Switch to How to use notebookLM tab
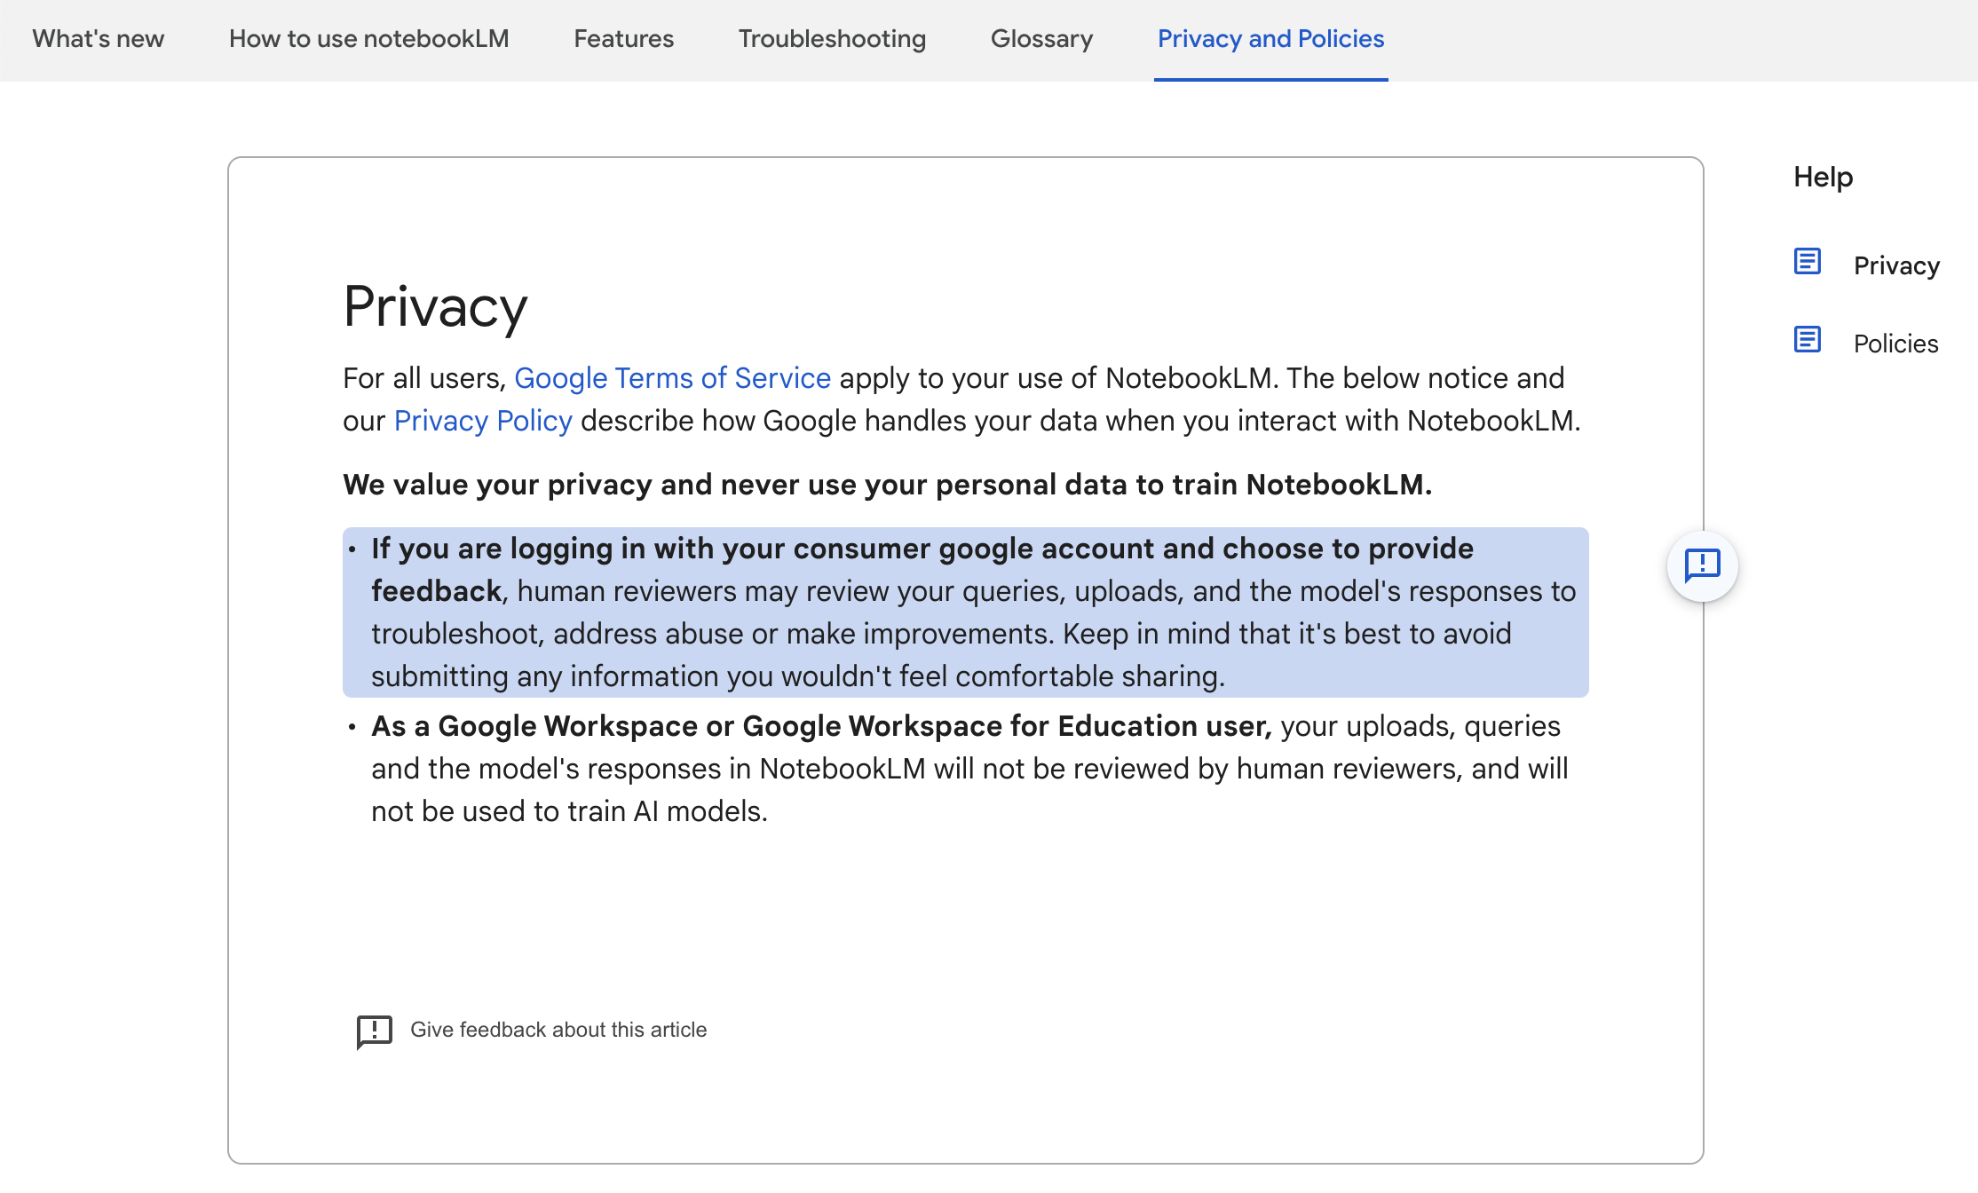 368,39
